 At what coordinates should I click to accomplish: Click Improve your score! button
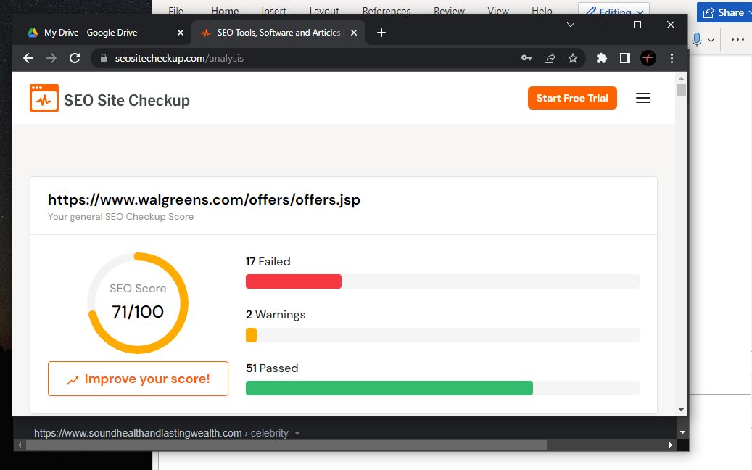coord(138,379)
